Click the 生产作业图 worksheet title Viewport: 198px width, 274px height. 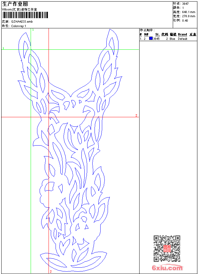15,4
